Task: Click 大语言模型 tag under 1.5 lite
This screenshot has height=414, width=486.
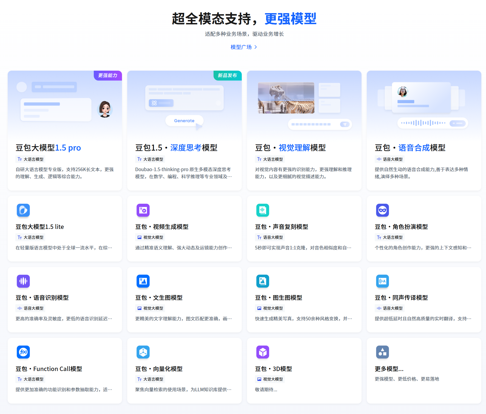Action: coord(30,237)
